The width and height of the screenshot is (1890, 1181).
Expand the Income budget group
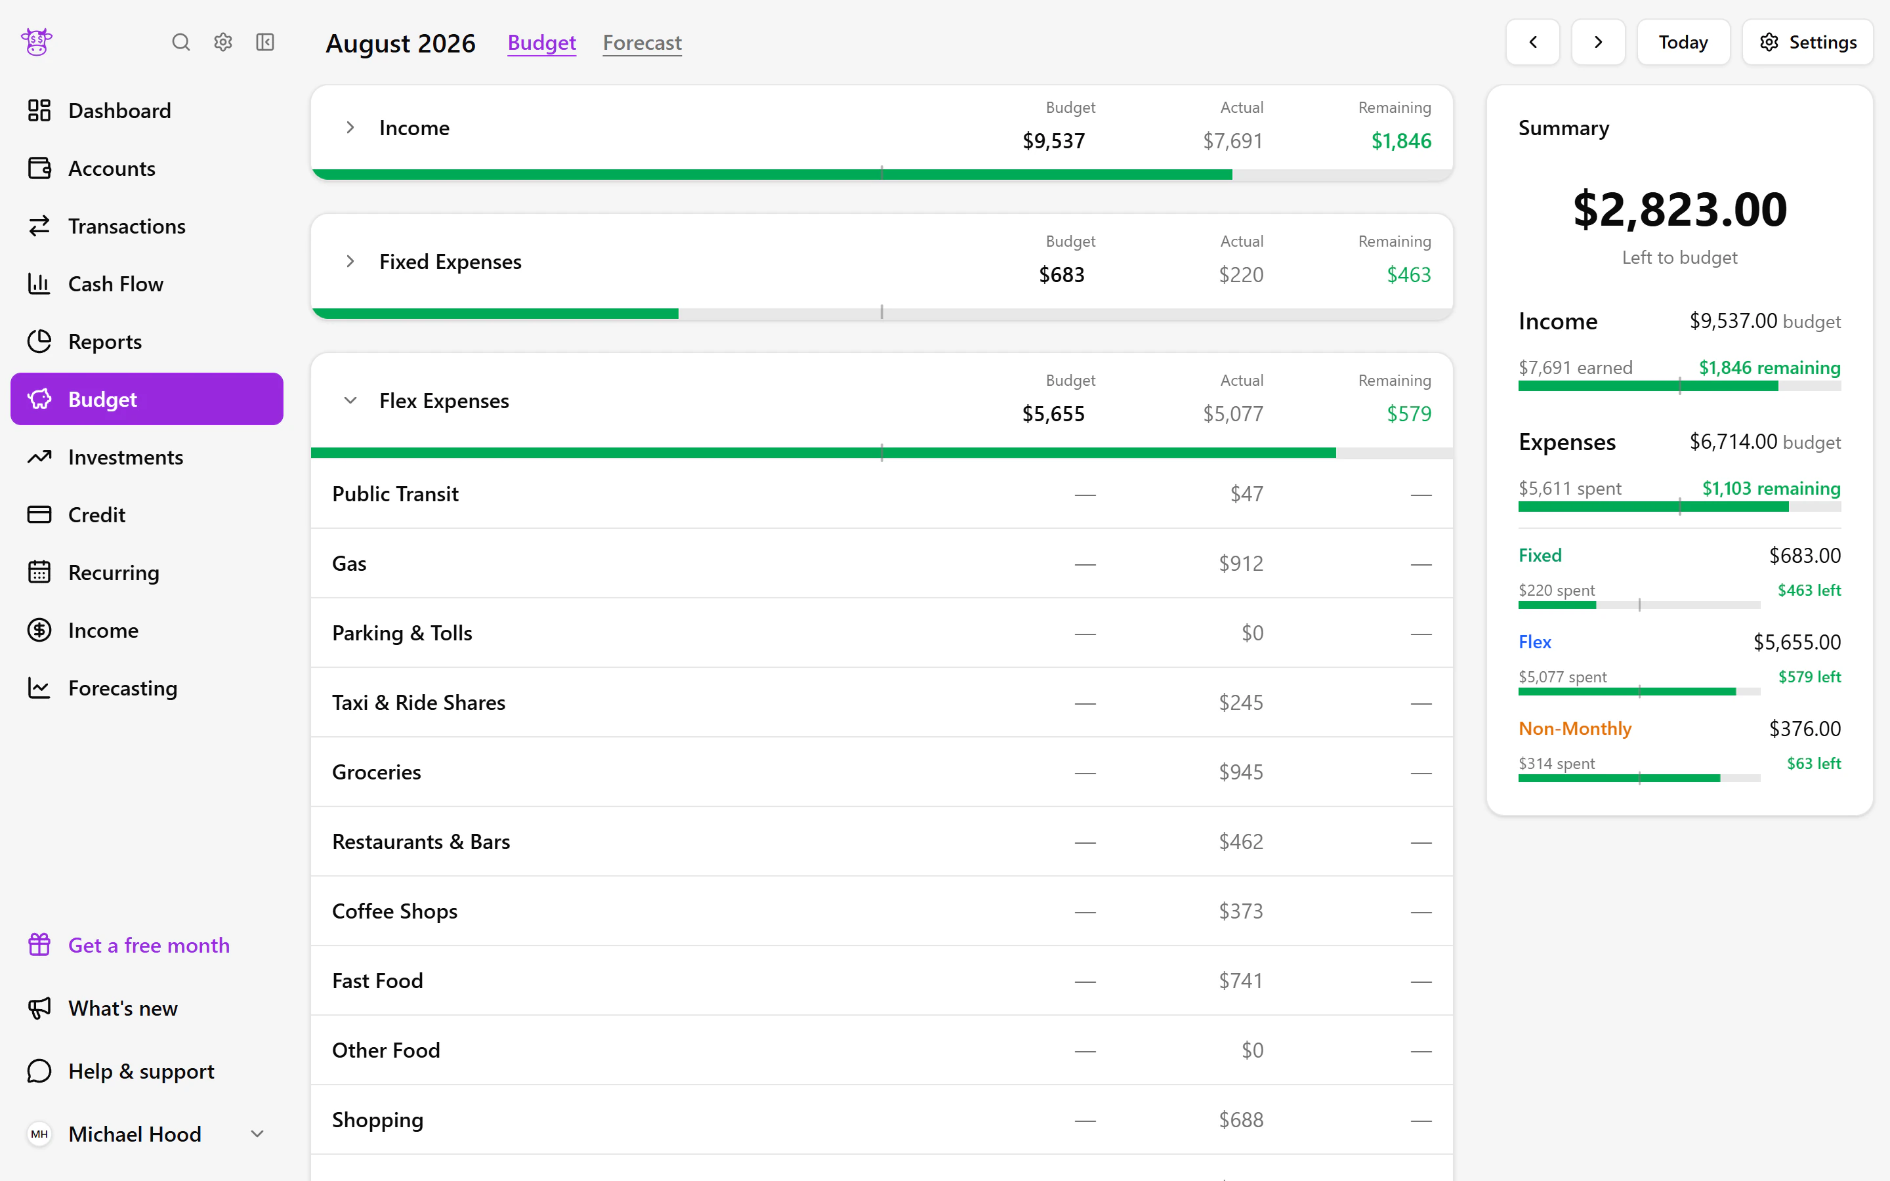pyautogui.click(x=350, y=127)
